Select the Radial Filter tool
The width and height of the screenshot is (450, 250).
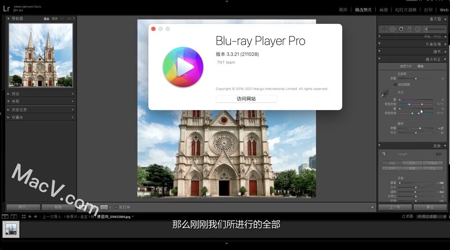tap(418, 29)
